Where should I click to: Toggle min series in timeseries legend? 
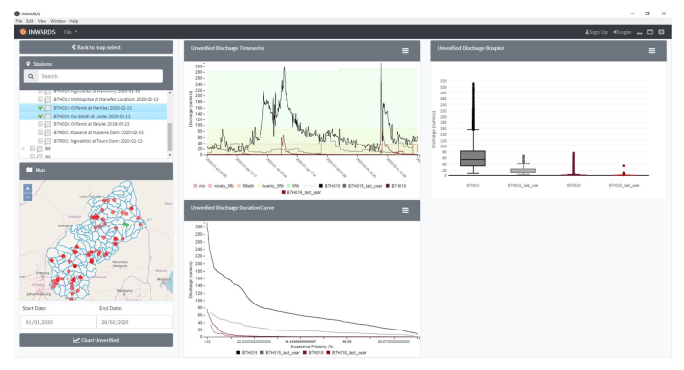pyautogui.click(x=200, y=186)
